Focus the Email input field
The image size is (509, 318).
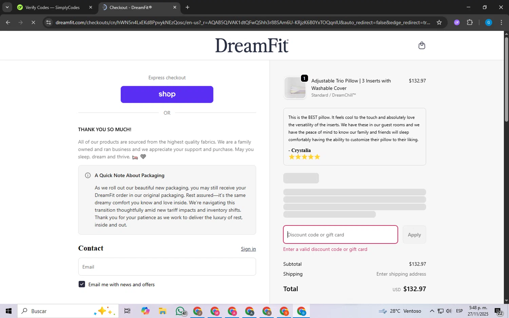pos(167,266)
